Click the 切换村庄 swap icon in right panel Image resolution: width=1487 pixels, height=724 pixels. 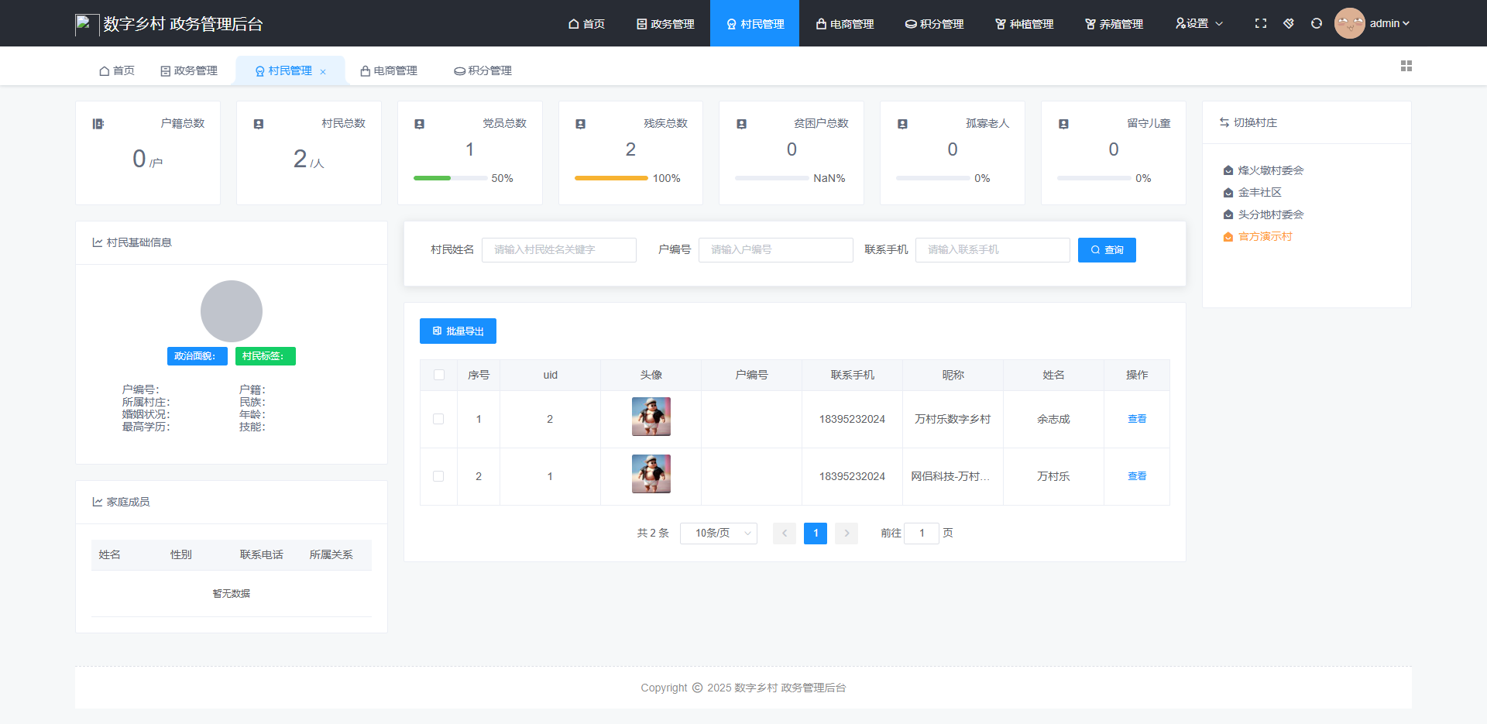(1223, 122)
